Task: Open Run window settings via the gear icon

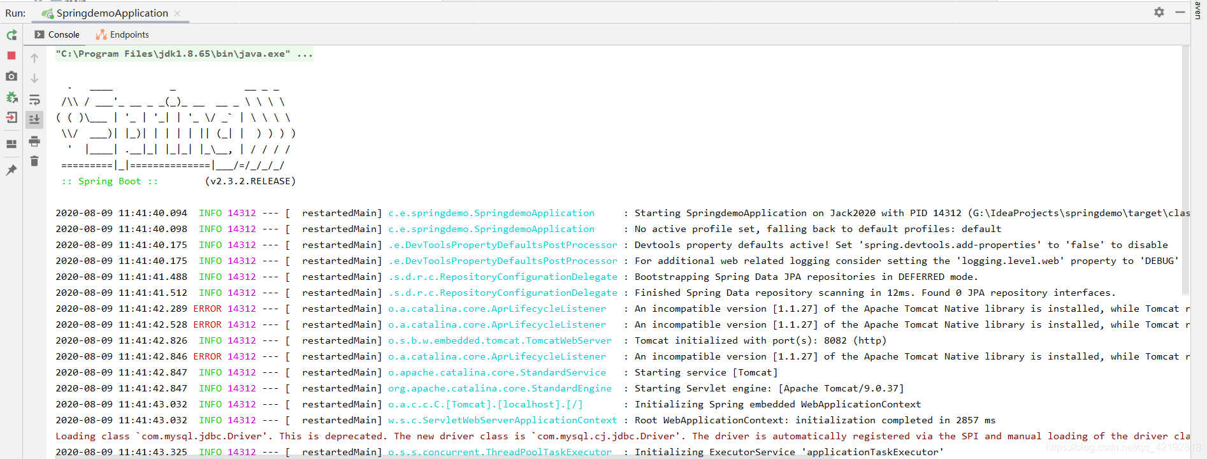Action: pos(1159,12)
